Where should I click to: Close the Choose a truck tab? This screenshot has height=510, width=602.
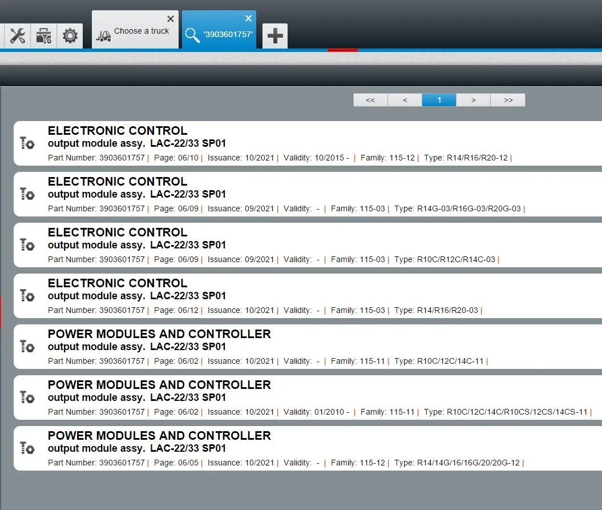[x=171, y=18]
